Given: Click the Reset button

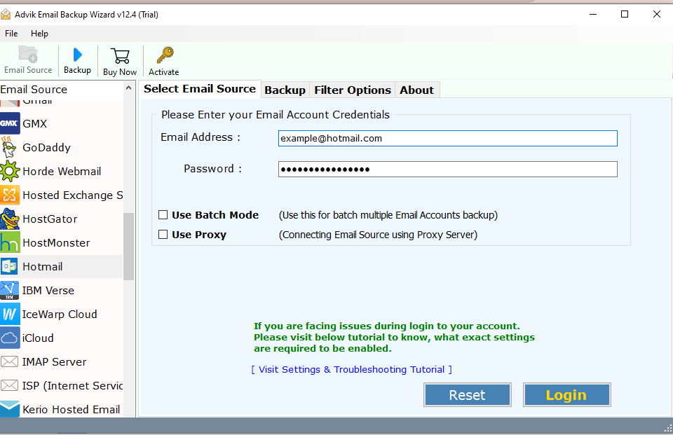Looking at the screenshot, I should coord(468,394).
